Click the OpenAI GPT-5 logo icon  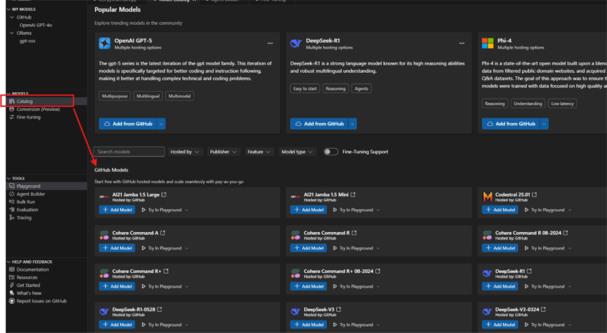click(105, 43)
